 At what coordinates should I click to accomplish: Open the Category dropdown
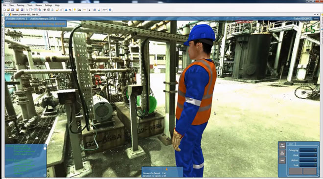click(308, 150)
